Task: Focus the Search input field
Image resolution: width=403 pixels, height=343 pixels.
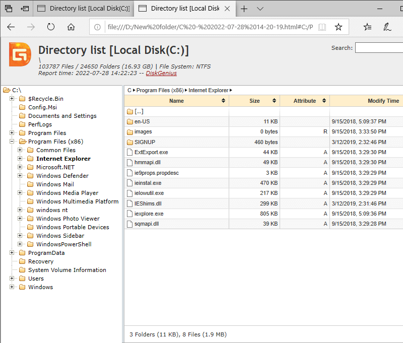Action: [x=379, y=48]
